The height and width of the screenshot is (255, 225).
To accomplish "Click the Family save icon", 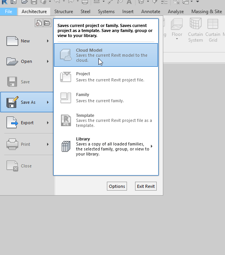I will (66, 98).
